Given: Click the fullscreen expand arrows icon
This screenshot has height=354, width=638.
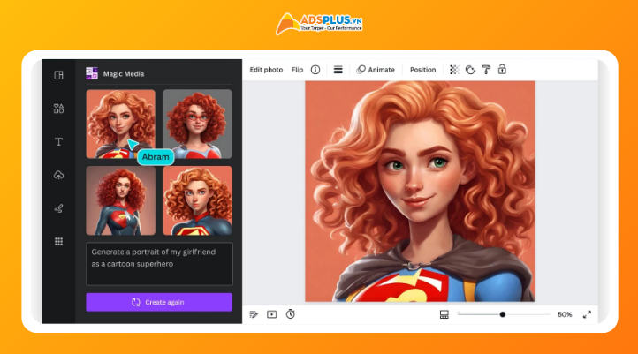Looking at the screenshot, I should (x=587, y=314).
